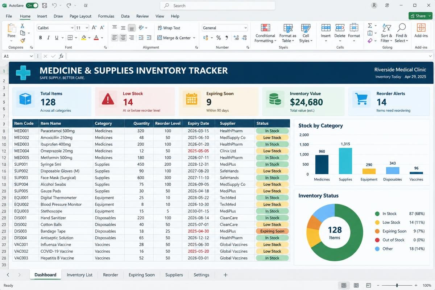Toggle center text horizontally
Image resolution: width=435 pixels, height=290 pixels.
tap(123, 38)
